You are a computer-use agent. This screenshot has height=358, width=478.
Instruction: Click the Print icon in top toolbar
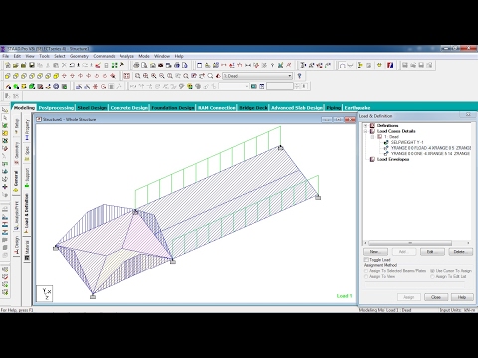point(136,65)
